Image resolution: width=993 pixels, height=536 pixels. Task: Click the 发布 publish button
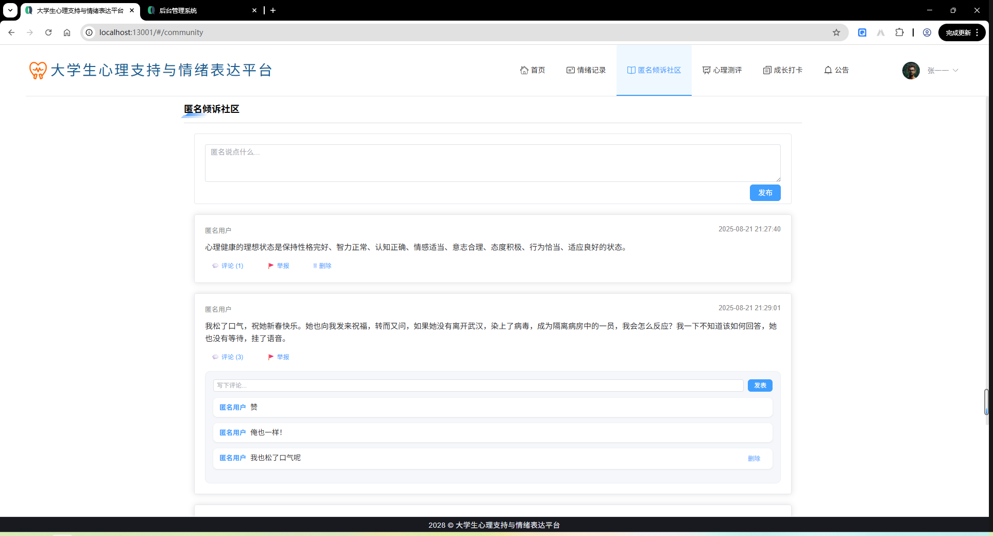click(765, 192)
